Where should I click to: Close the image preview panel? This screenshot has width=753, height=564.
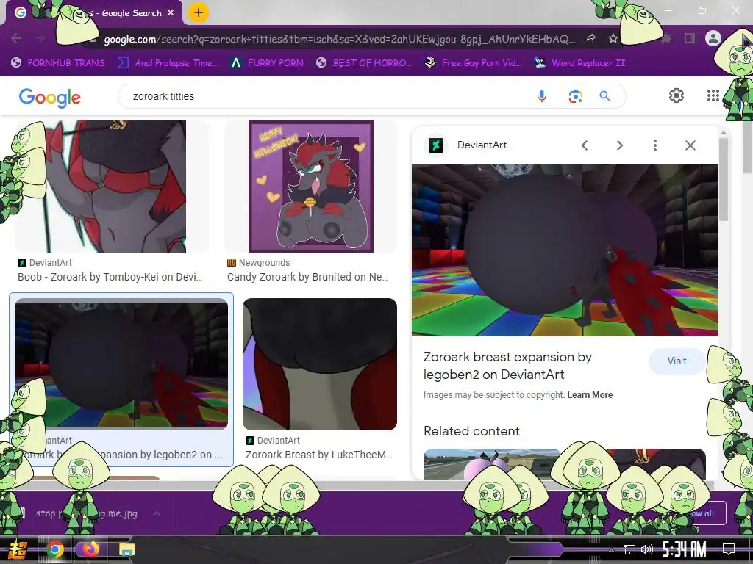click(690, 145)
